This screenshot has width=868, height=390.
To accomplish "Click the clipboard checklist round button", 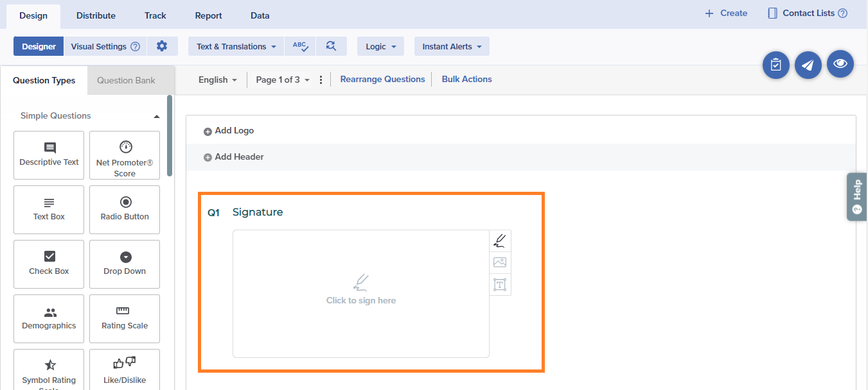I will 775,65.
